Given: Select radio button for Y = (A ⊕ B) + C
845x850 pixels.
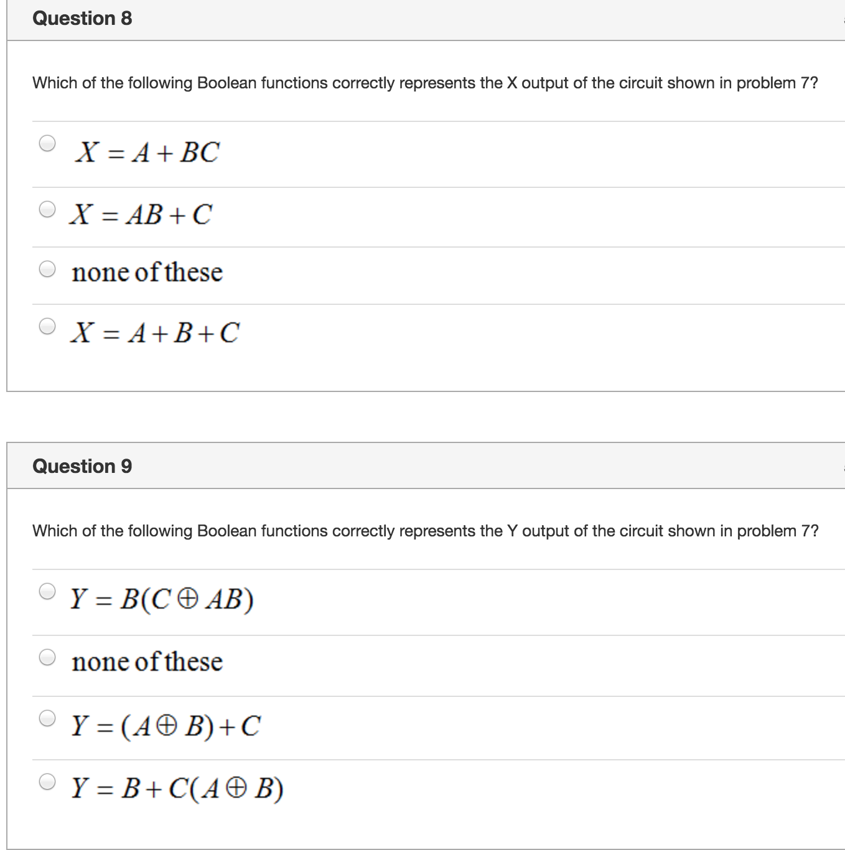Looking at the screenshot, I should (47, 719).
